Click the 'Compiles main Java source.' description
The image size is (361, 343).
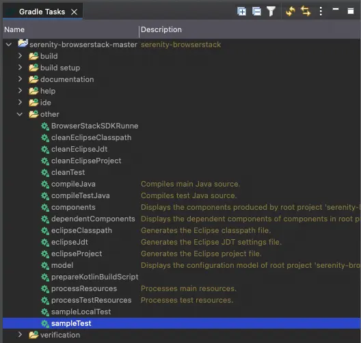click(x=190, y=184)
